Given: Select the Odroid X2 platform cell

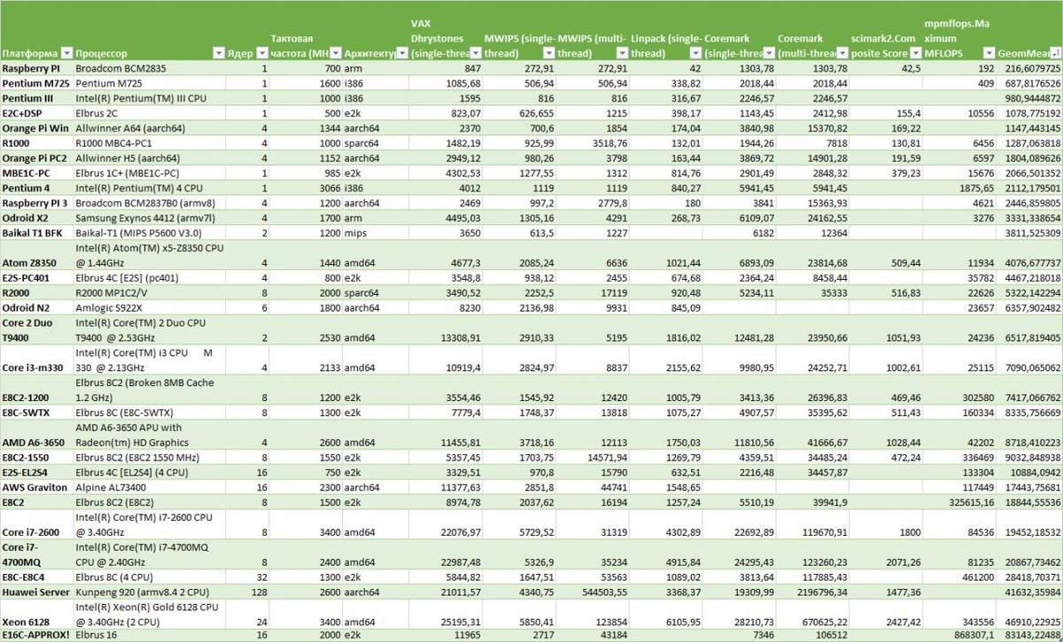Looking at the screenshot, I should (x=36, y=218).
